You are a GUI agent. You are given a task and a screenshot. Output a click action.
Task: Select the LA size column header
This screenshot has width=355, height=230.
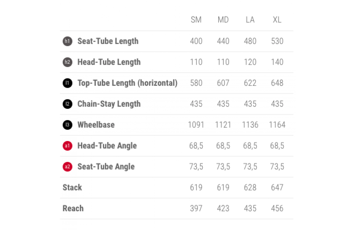pos(250,20)
